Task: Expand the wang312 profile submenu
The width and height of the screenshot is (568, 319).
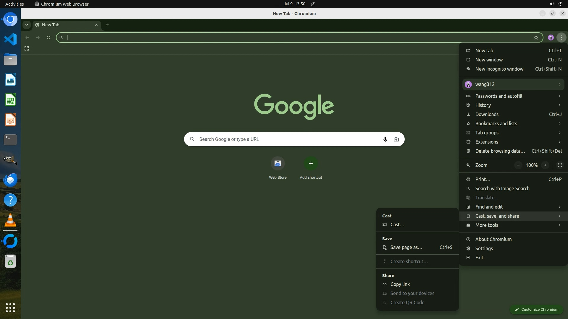Action: pyautogui.click(x=513, y=84)
